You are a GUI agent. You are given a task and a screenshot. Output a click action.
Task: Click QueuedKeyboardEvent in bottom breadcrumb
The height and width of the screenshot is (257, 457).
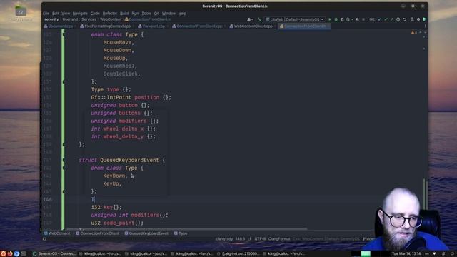(x=146, y=233)
